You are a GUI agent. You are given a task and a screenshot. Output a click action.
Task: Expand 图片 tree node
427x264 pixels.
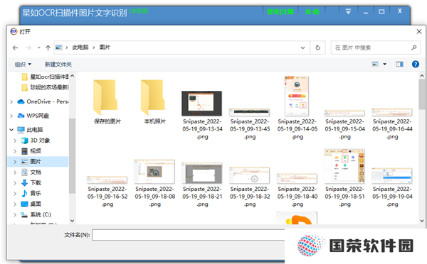pos(15,162)
